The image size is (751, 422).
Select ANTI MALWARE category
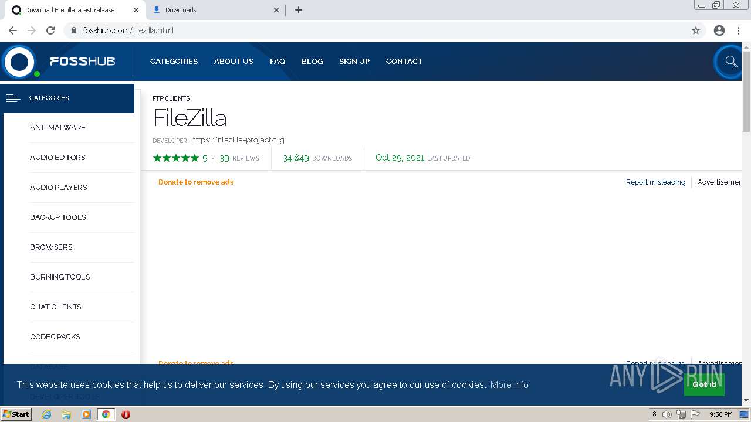coord(57,128)
